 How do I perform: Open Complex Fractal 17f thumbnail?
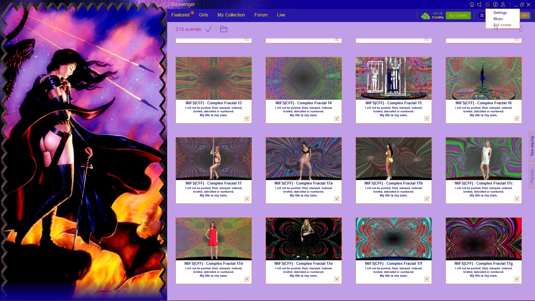click(x=394, y=239)
